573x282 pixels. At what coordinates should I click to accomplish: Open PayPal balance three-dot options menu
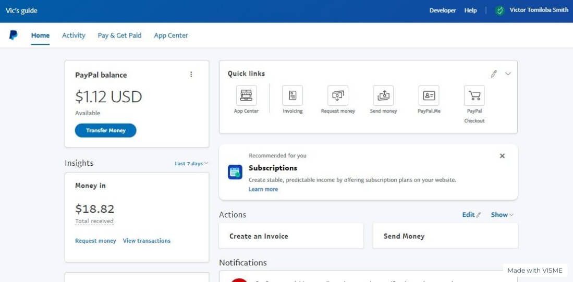pos(191,75)
